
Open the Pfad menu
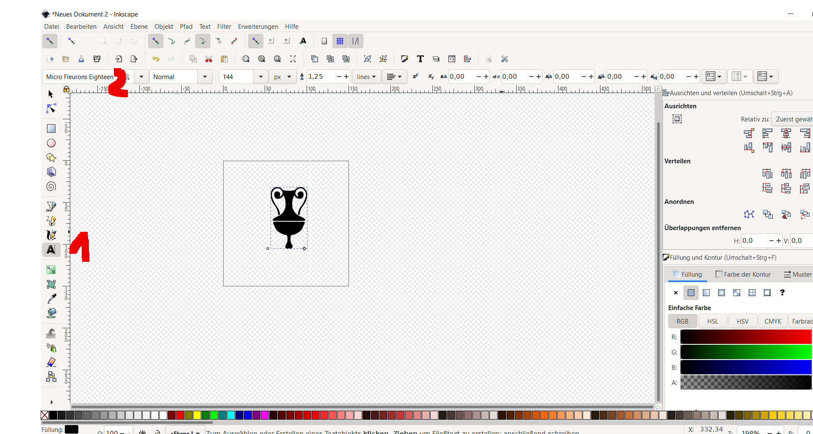tap(186, 26)
